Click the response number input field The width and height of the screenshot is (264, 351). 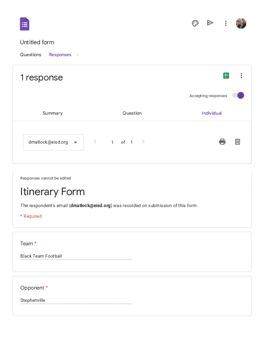pos(112,142)
